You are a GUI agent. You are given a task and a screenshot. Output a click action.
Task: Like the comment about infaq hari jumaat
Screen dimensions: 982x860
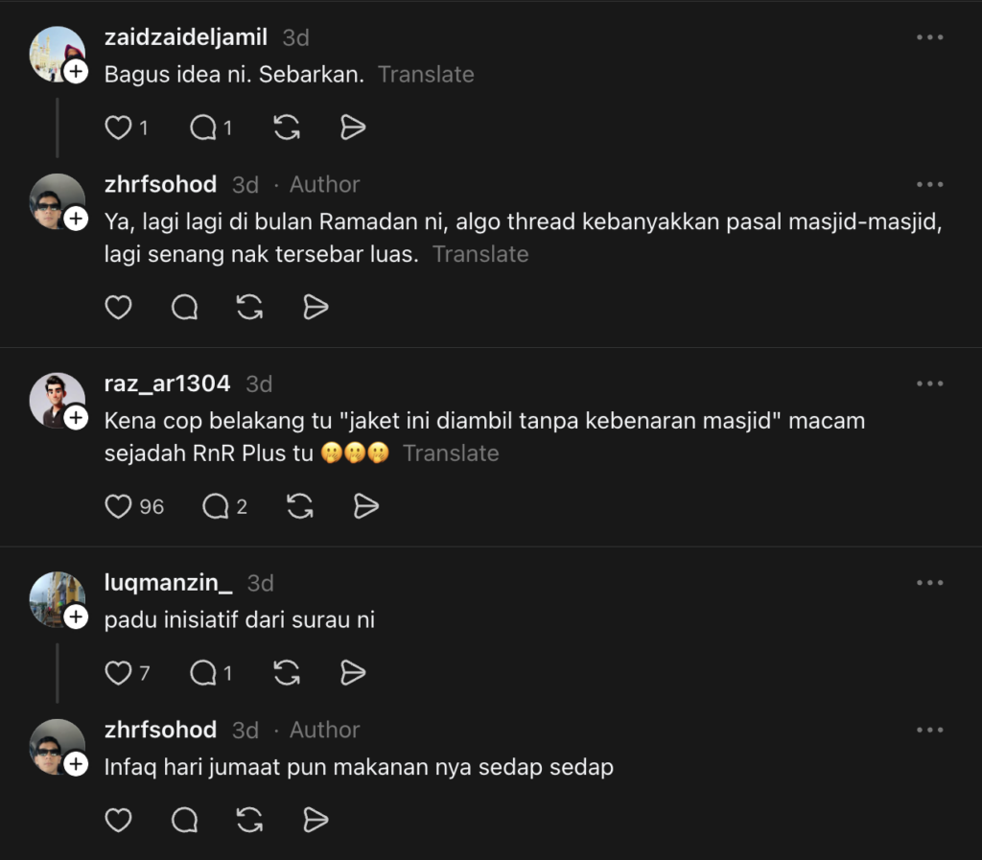118,820
